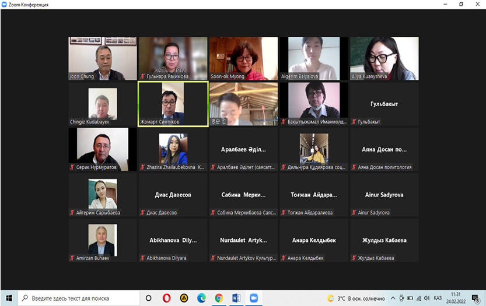Select Soon-ok Myong's video tile

pyautogui.click(x=243, y=58)
